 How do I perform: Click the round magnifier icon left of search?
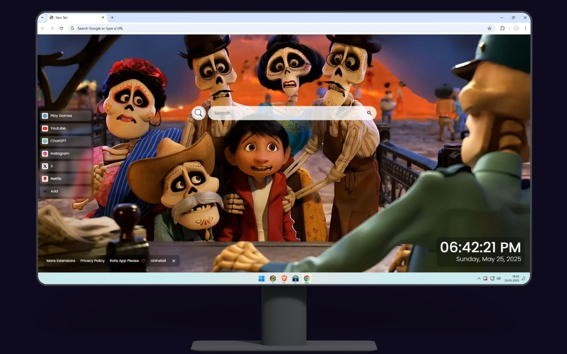click(198, 113)
